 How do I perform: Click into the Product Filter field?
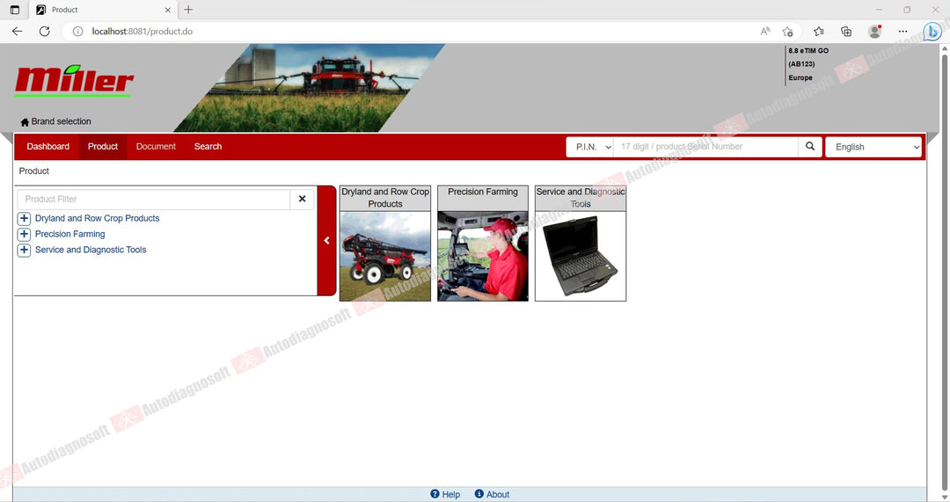(x=154, y=200)
